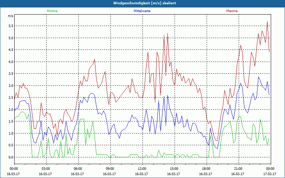285x178 pixels.
Task: Click the 16.03.17 date beneath 12:00
Action: pyautogui.click(x=141, y=174)
